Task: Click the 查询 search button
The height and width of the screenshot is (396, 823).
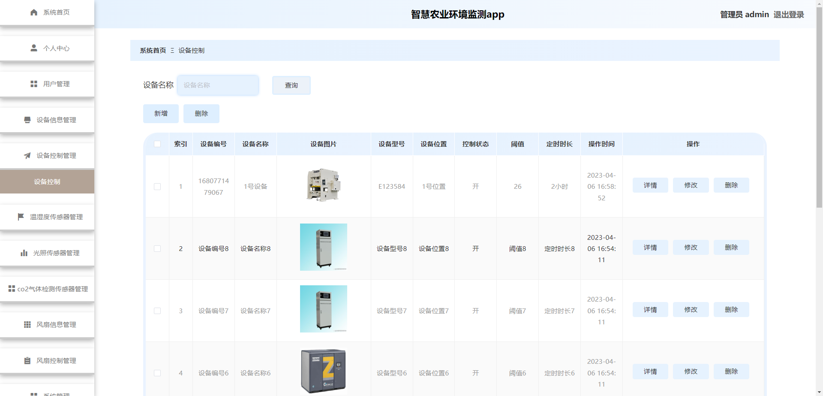Action: pos(291,85)
